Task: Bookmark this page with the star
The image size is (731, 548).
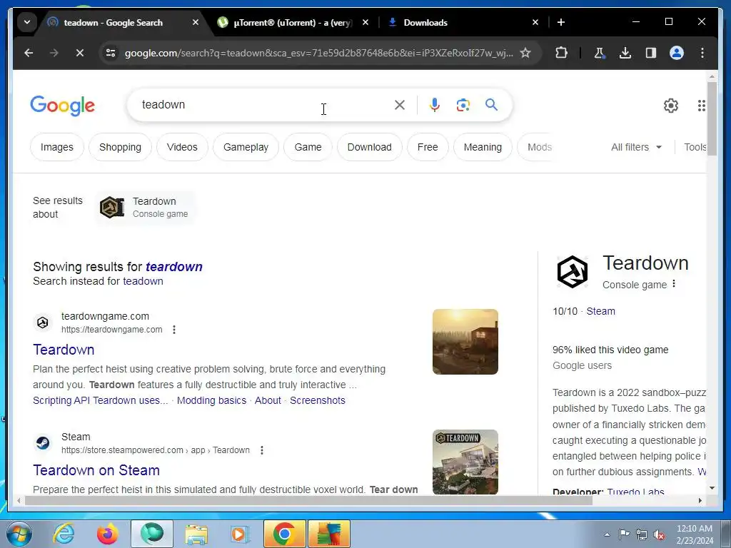Action: click(x=525, y=53)
